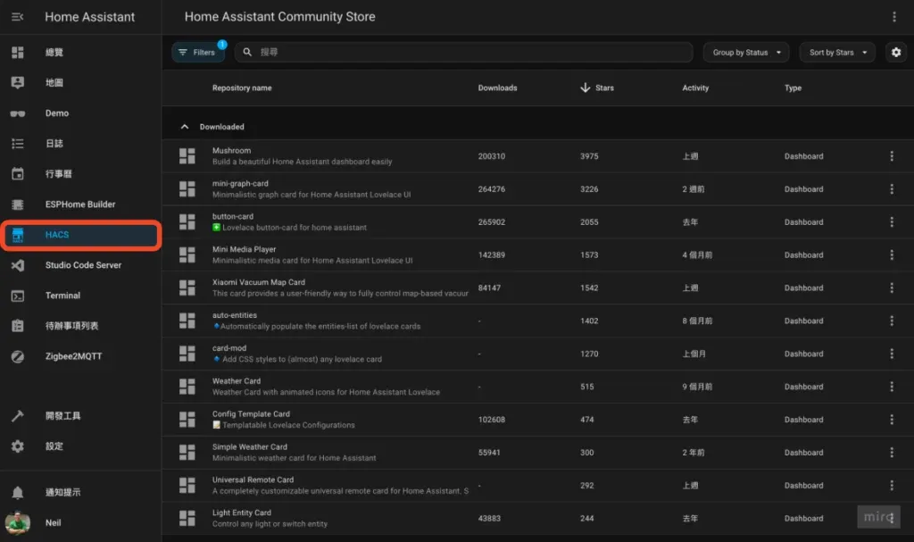The width and height of the screenshot is (914, 542).
Task: Open the Group by Status dropdown
Action: click(x=746, y=53)
